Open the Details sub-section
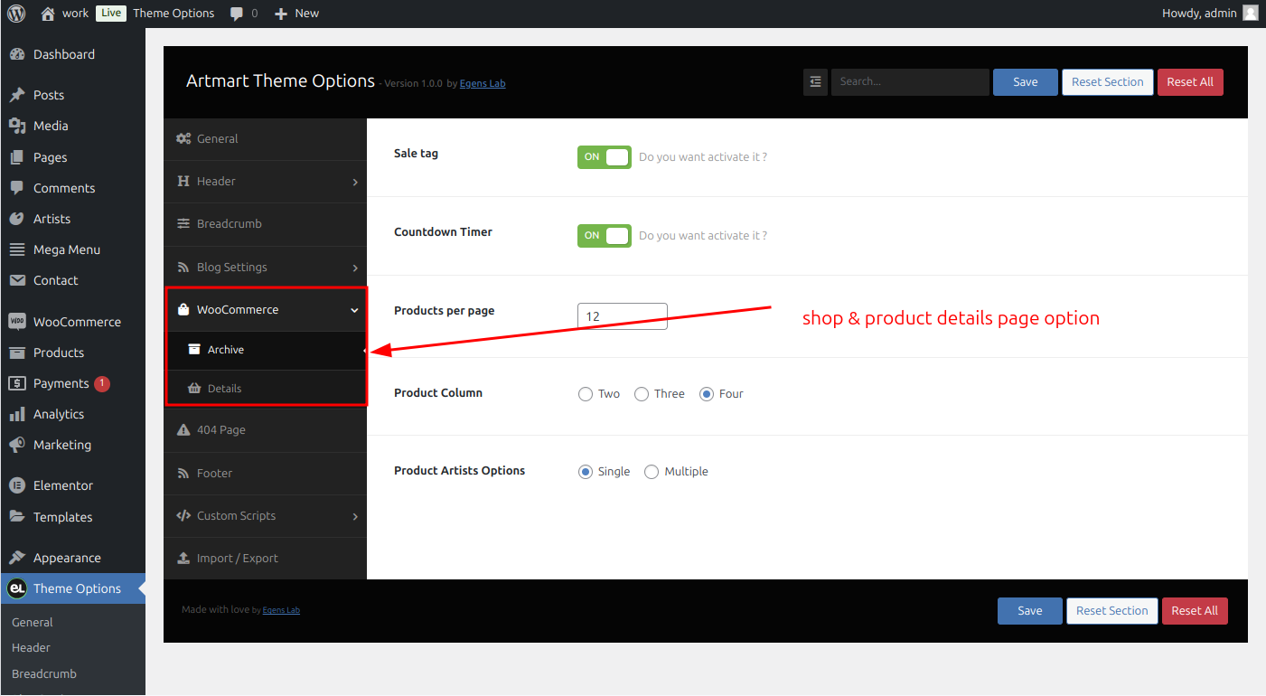1266x696 pixels. click(265, 389)
